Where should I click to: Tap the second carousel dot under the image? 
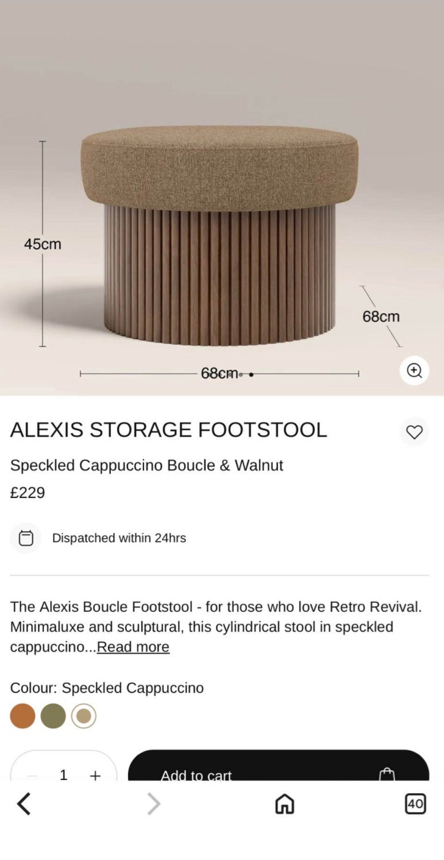tap(251, 375)
